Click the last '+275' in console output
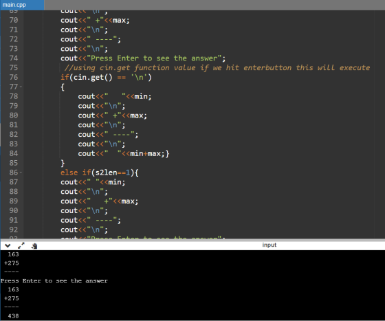Image resolution: width=385 pixels, height=321 pixels. [x=12, y=298]
